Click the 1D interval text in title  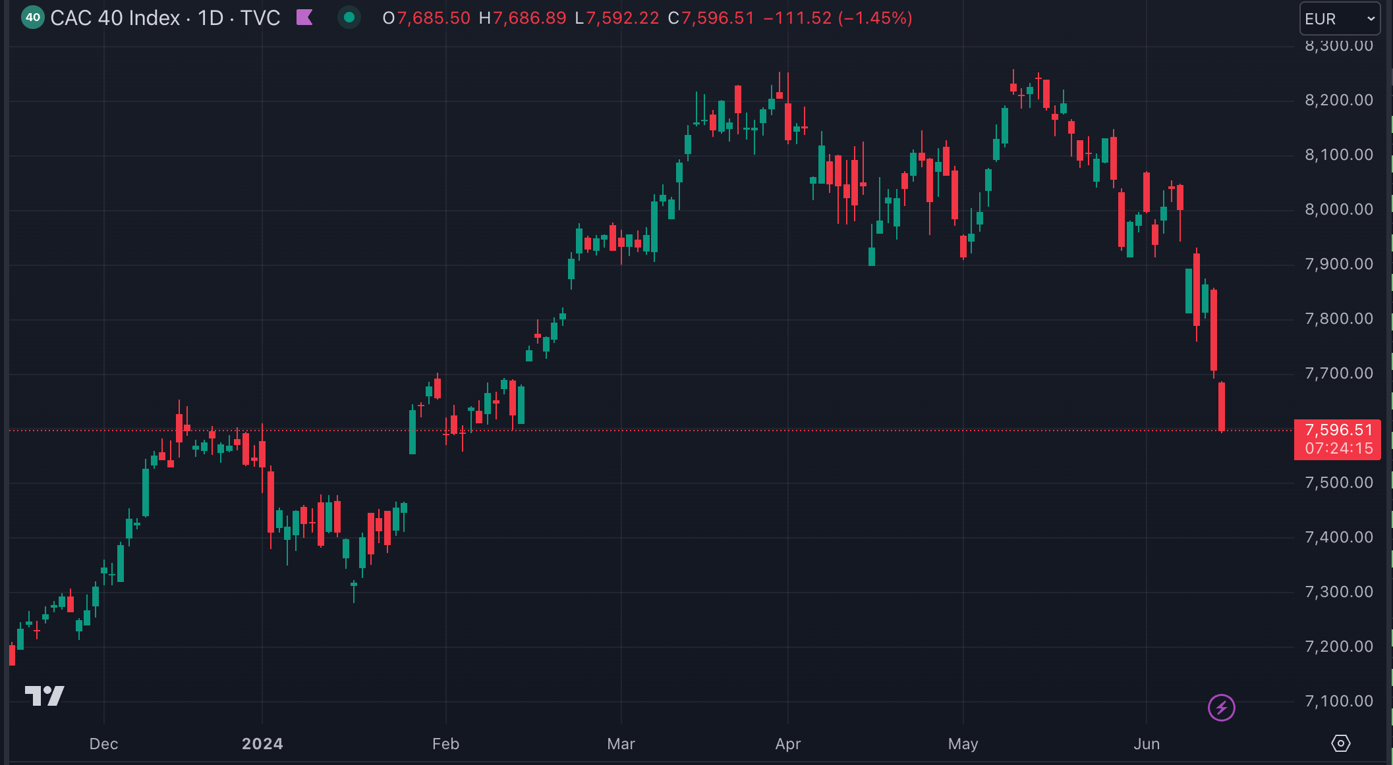tap(210, 18)
